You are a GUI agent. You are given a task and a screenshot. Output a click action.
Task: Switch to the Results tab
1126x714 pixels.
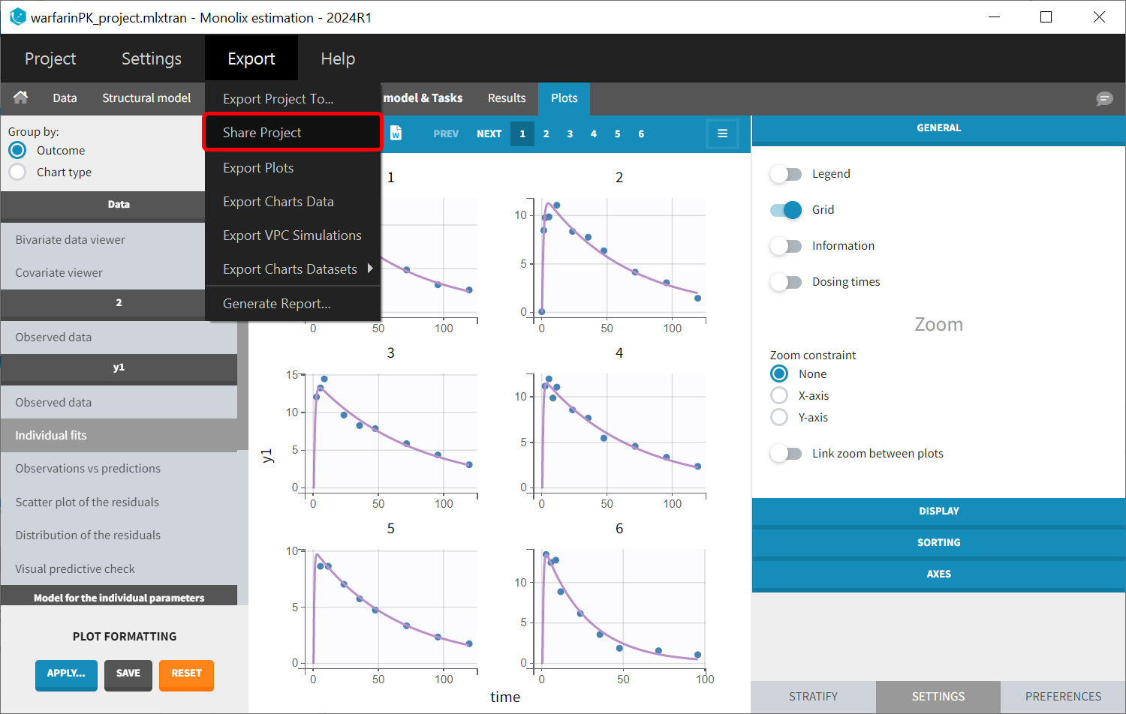(507, 98)
